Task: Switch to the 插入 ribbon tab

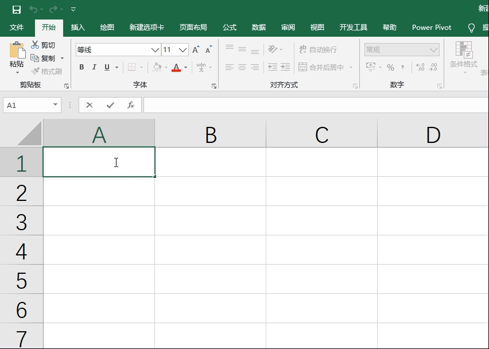Action: [77, 27]
